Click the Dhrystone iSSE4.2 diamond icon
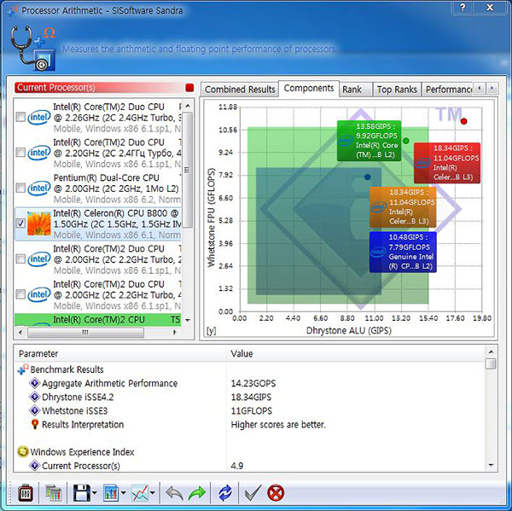Image resolution: width=512 pixels, height=511 pixels. pos(35,397)
